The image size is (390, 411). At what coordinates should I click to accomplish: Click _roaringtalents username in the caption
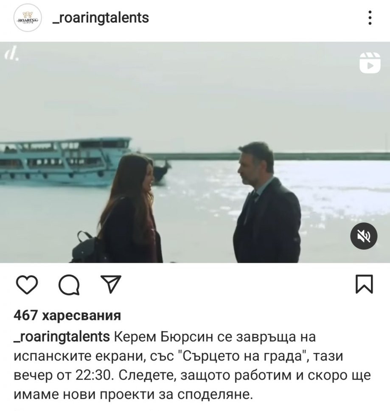coord(62,337)
